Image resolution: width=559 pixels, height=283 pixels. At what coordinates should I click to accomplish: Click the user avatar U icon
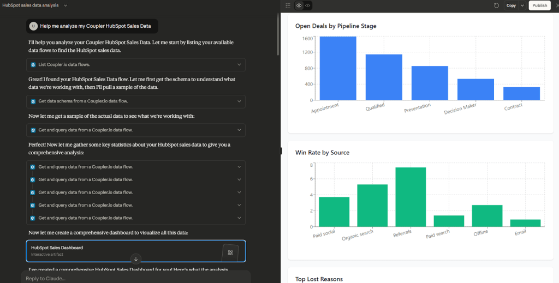click(x=33, y=26)
